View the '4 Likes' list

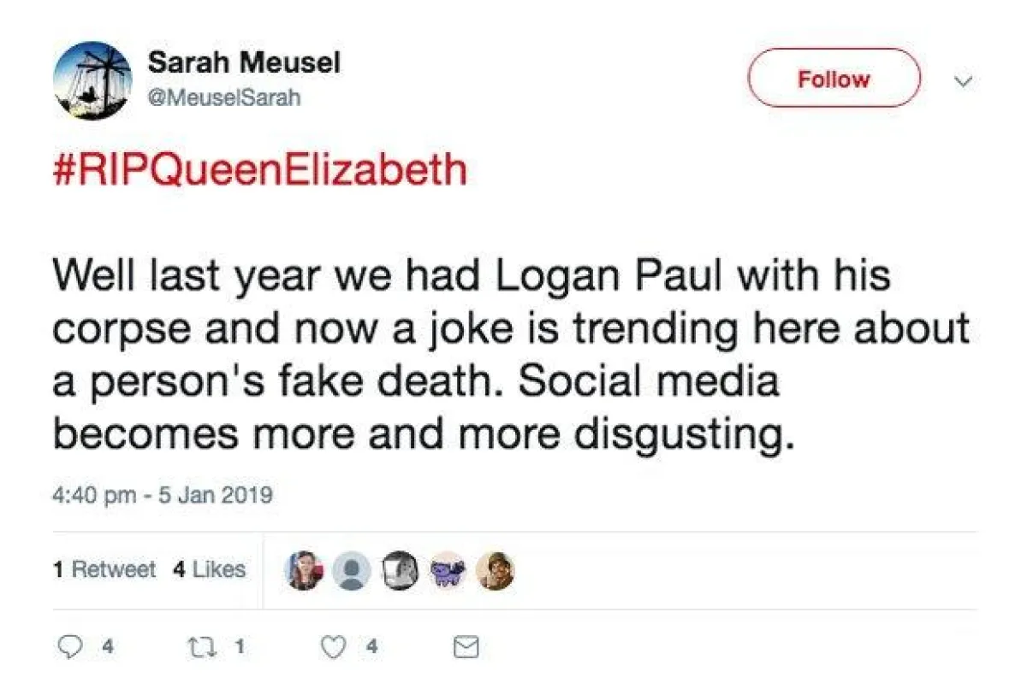tap(210, 569)
